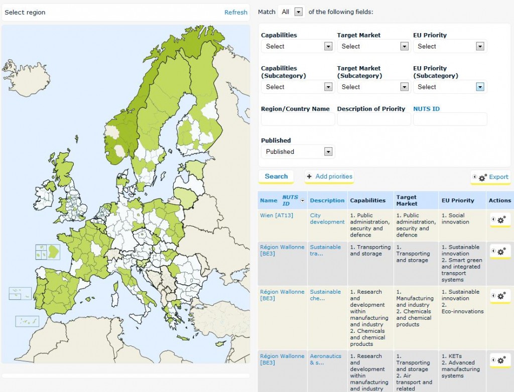
Task: Open actions gear for Aeronautics row
Action: pyautogui.click(x=500, y=360)
